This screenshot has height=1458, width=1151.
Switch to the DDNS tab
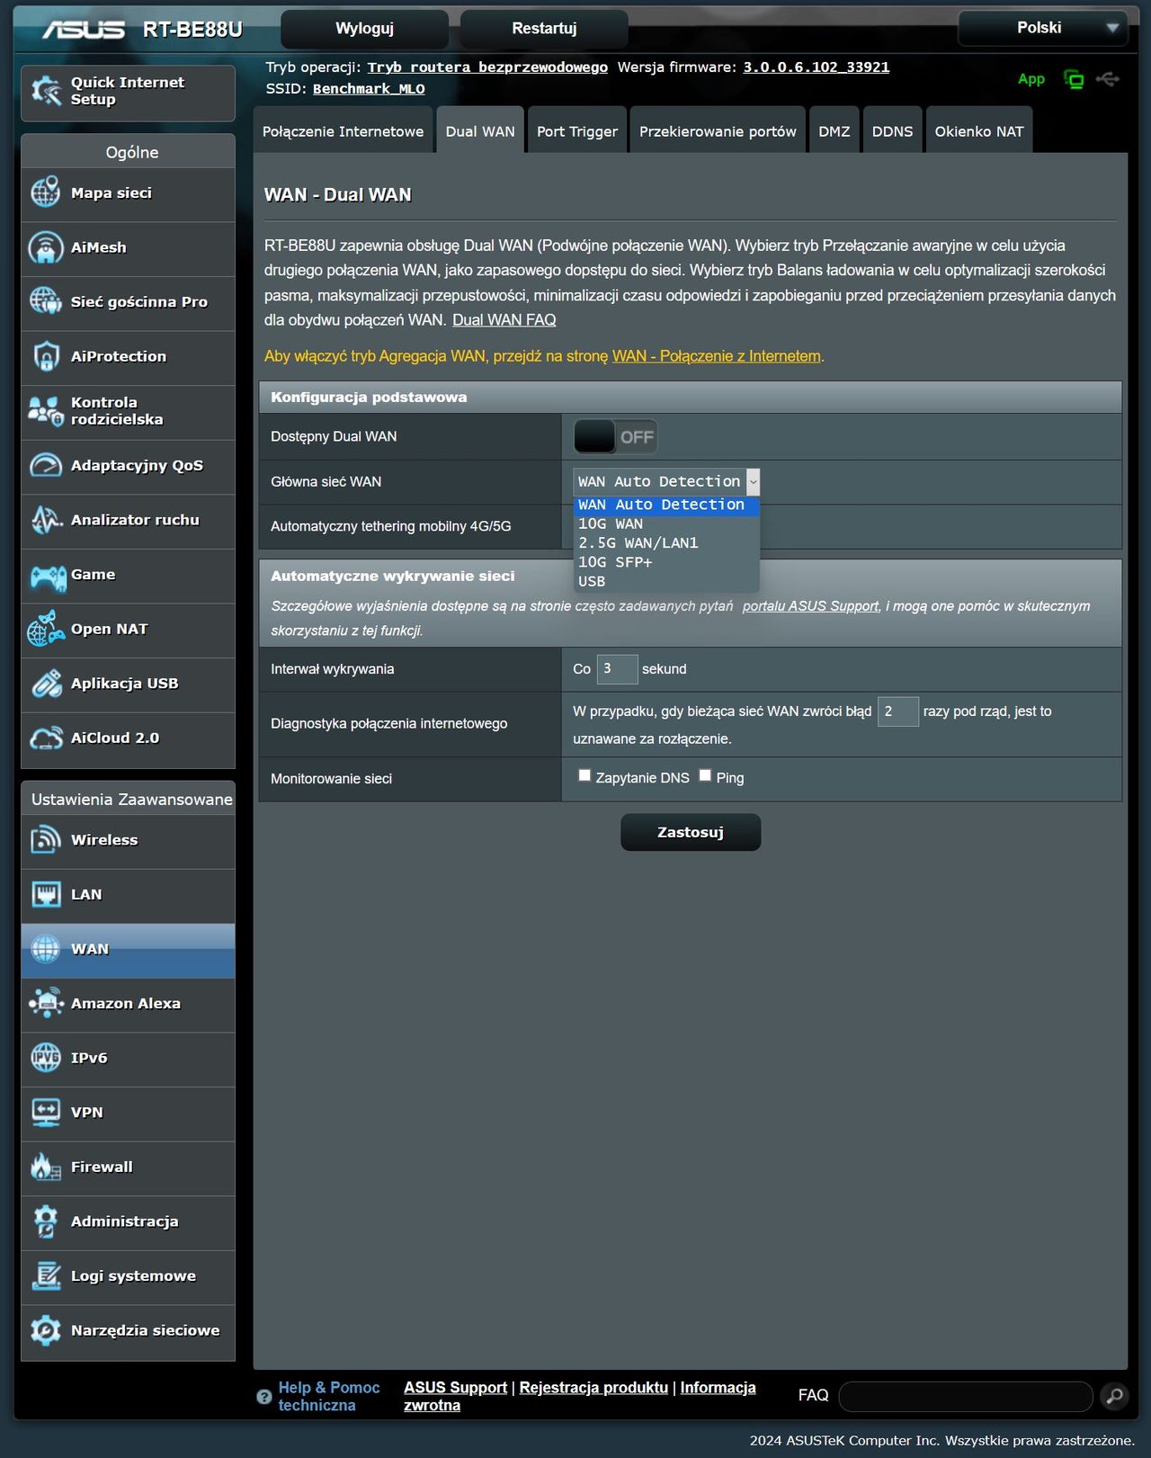pyautogui.click(x=893, y=131)
